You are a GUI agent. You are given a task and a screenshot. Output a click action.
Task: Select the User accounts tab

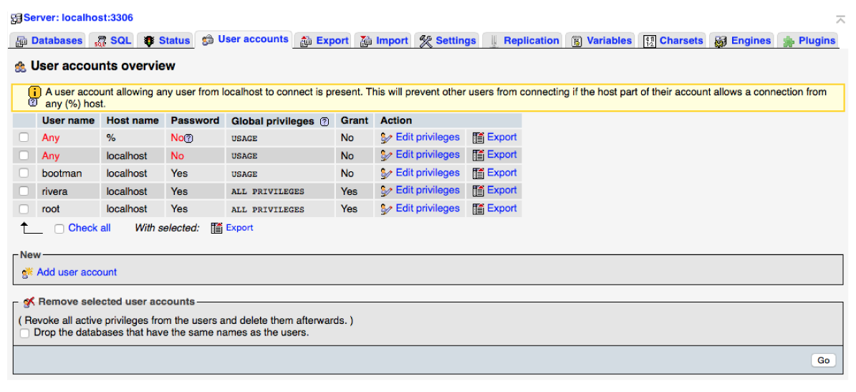(244, 39)
